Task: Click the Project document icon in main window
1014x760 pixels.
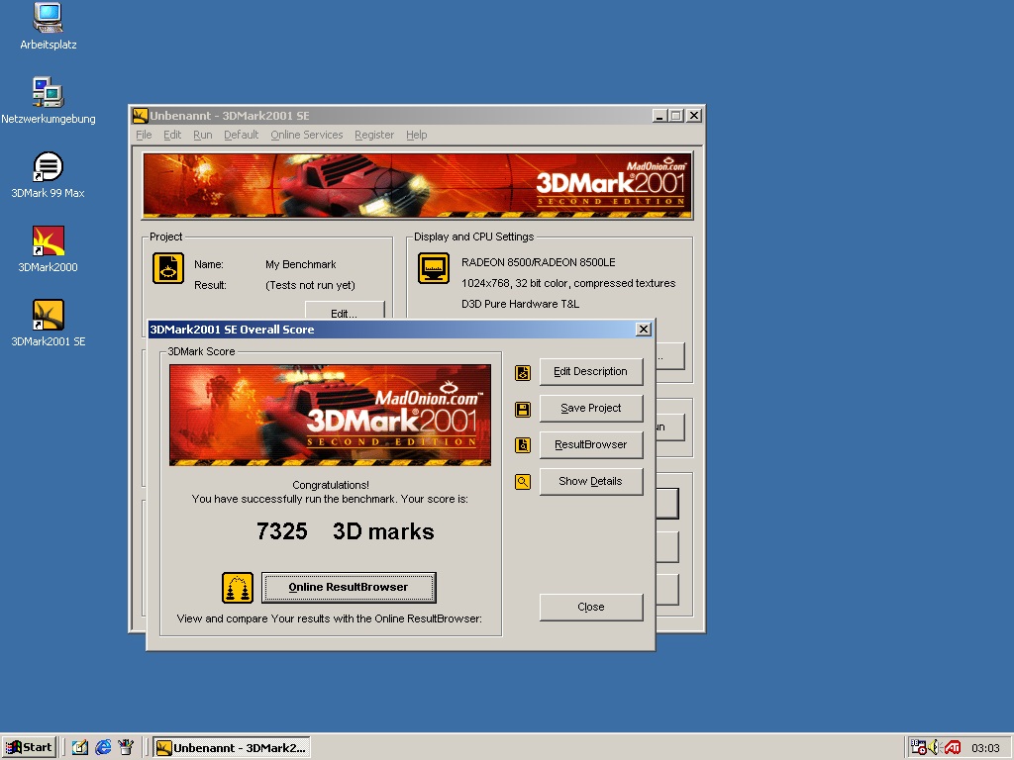Action: coord(168,268)
